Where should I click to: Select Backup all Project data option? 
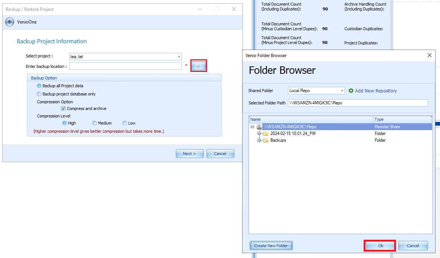point(39,86)
